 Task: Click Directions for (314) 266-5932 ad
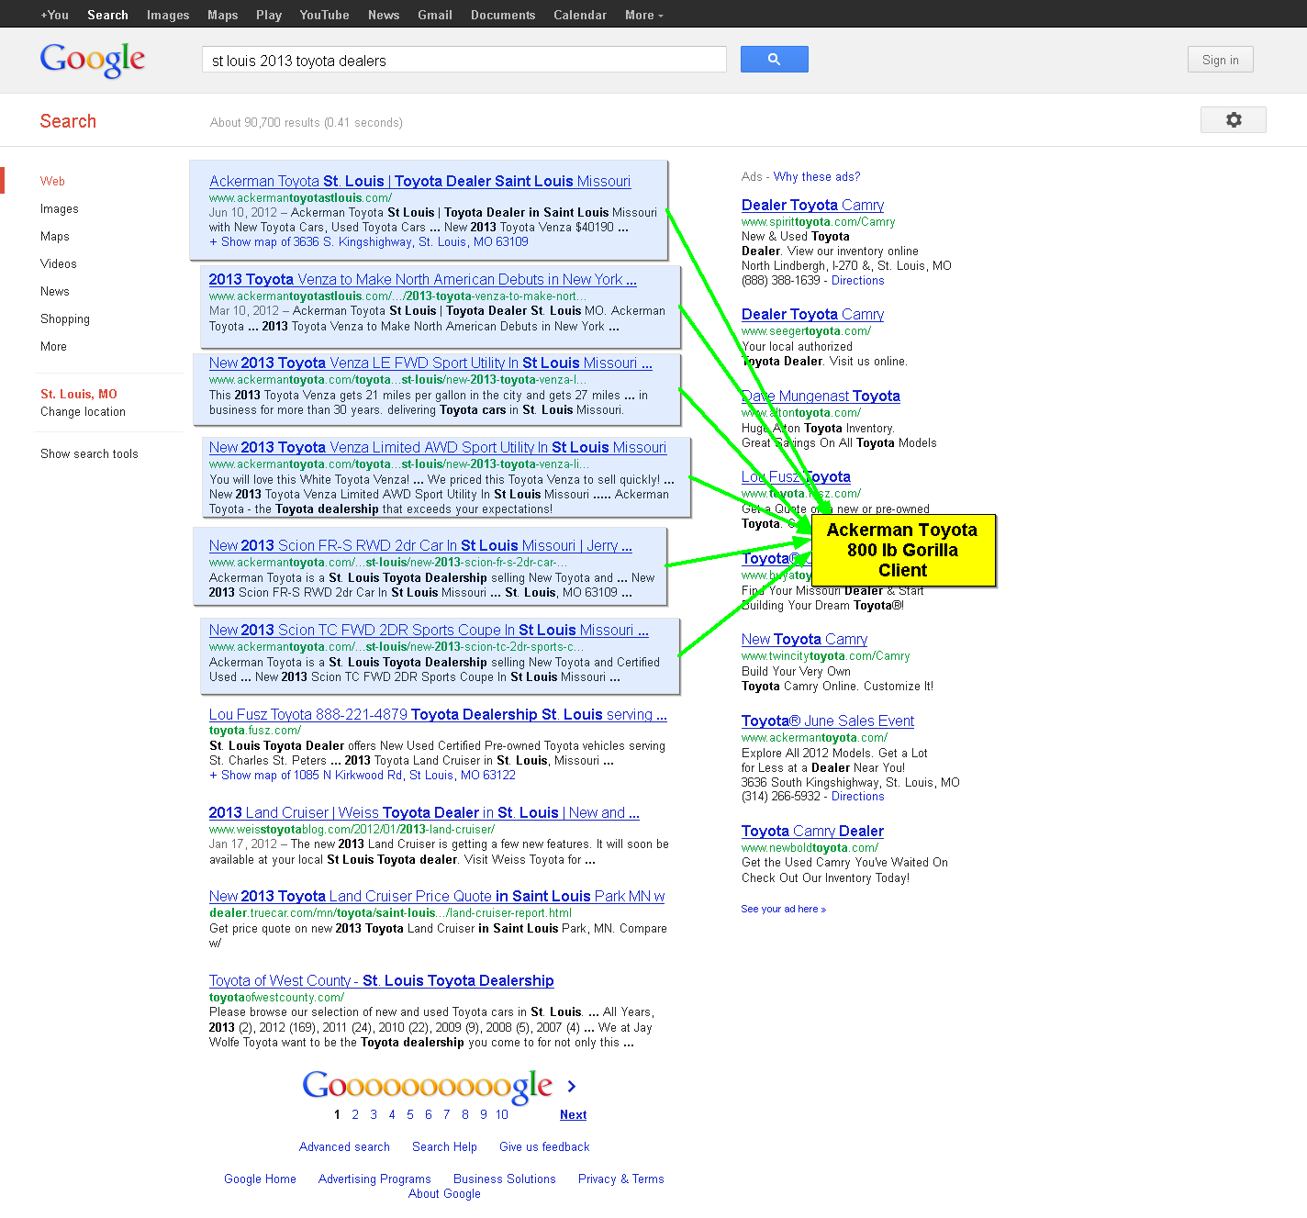point(857,797)
